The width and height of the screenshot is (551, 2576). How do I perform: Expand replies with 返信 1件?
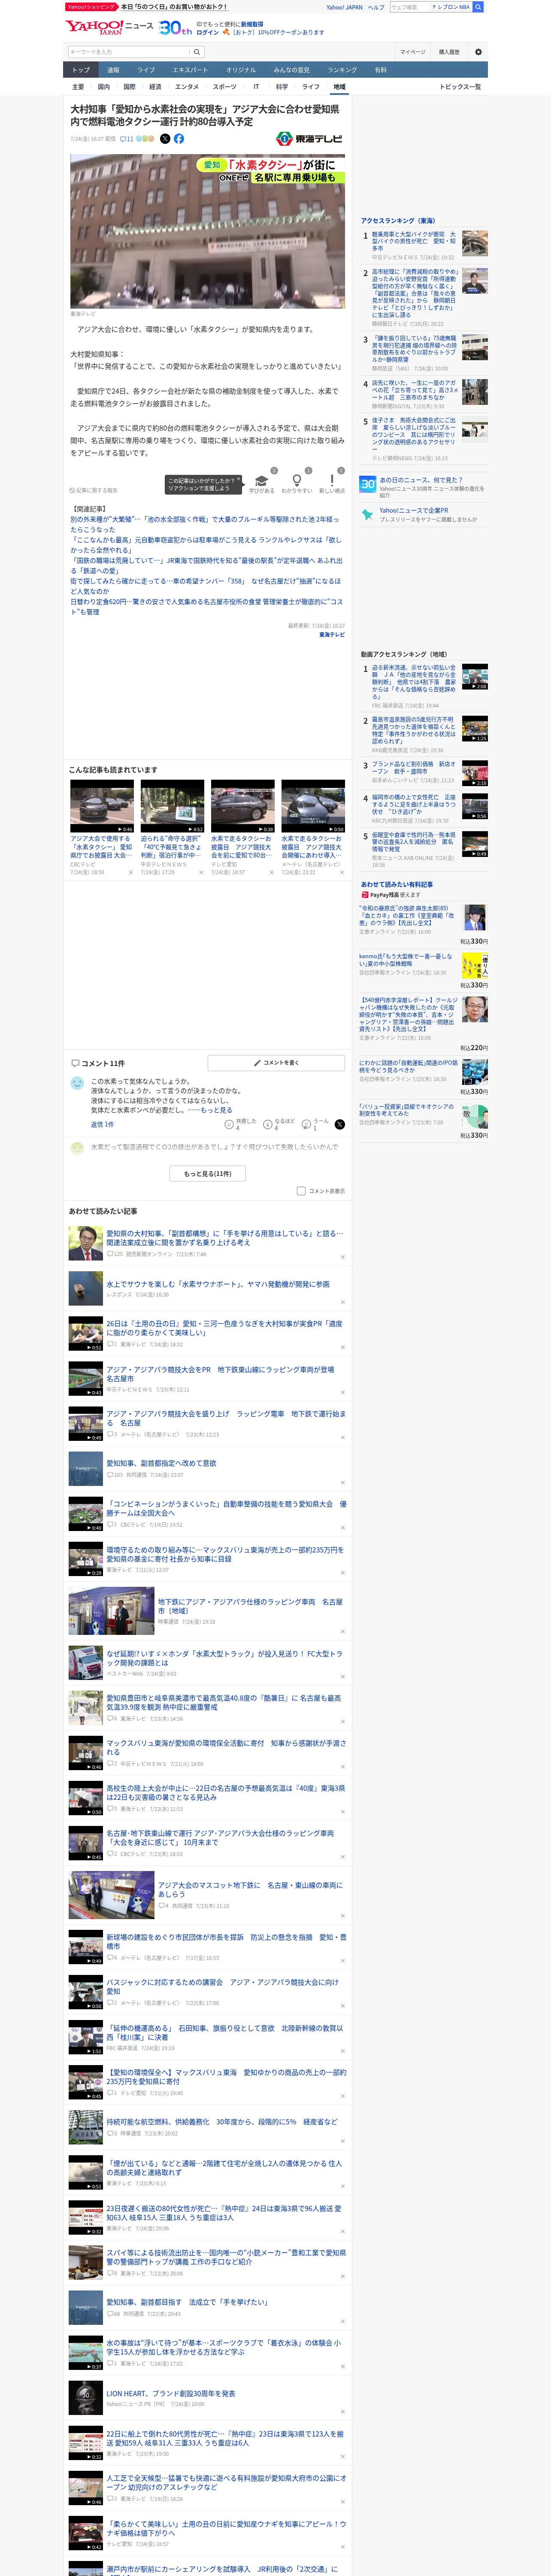(102, 1124)
